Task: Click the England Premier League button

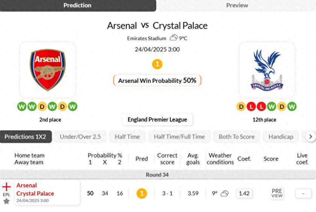Action: click(x=157, y=120)
